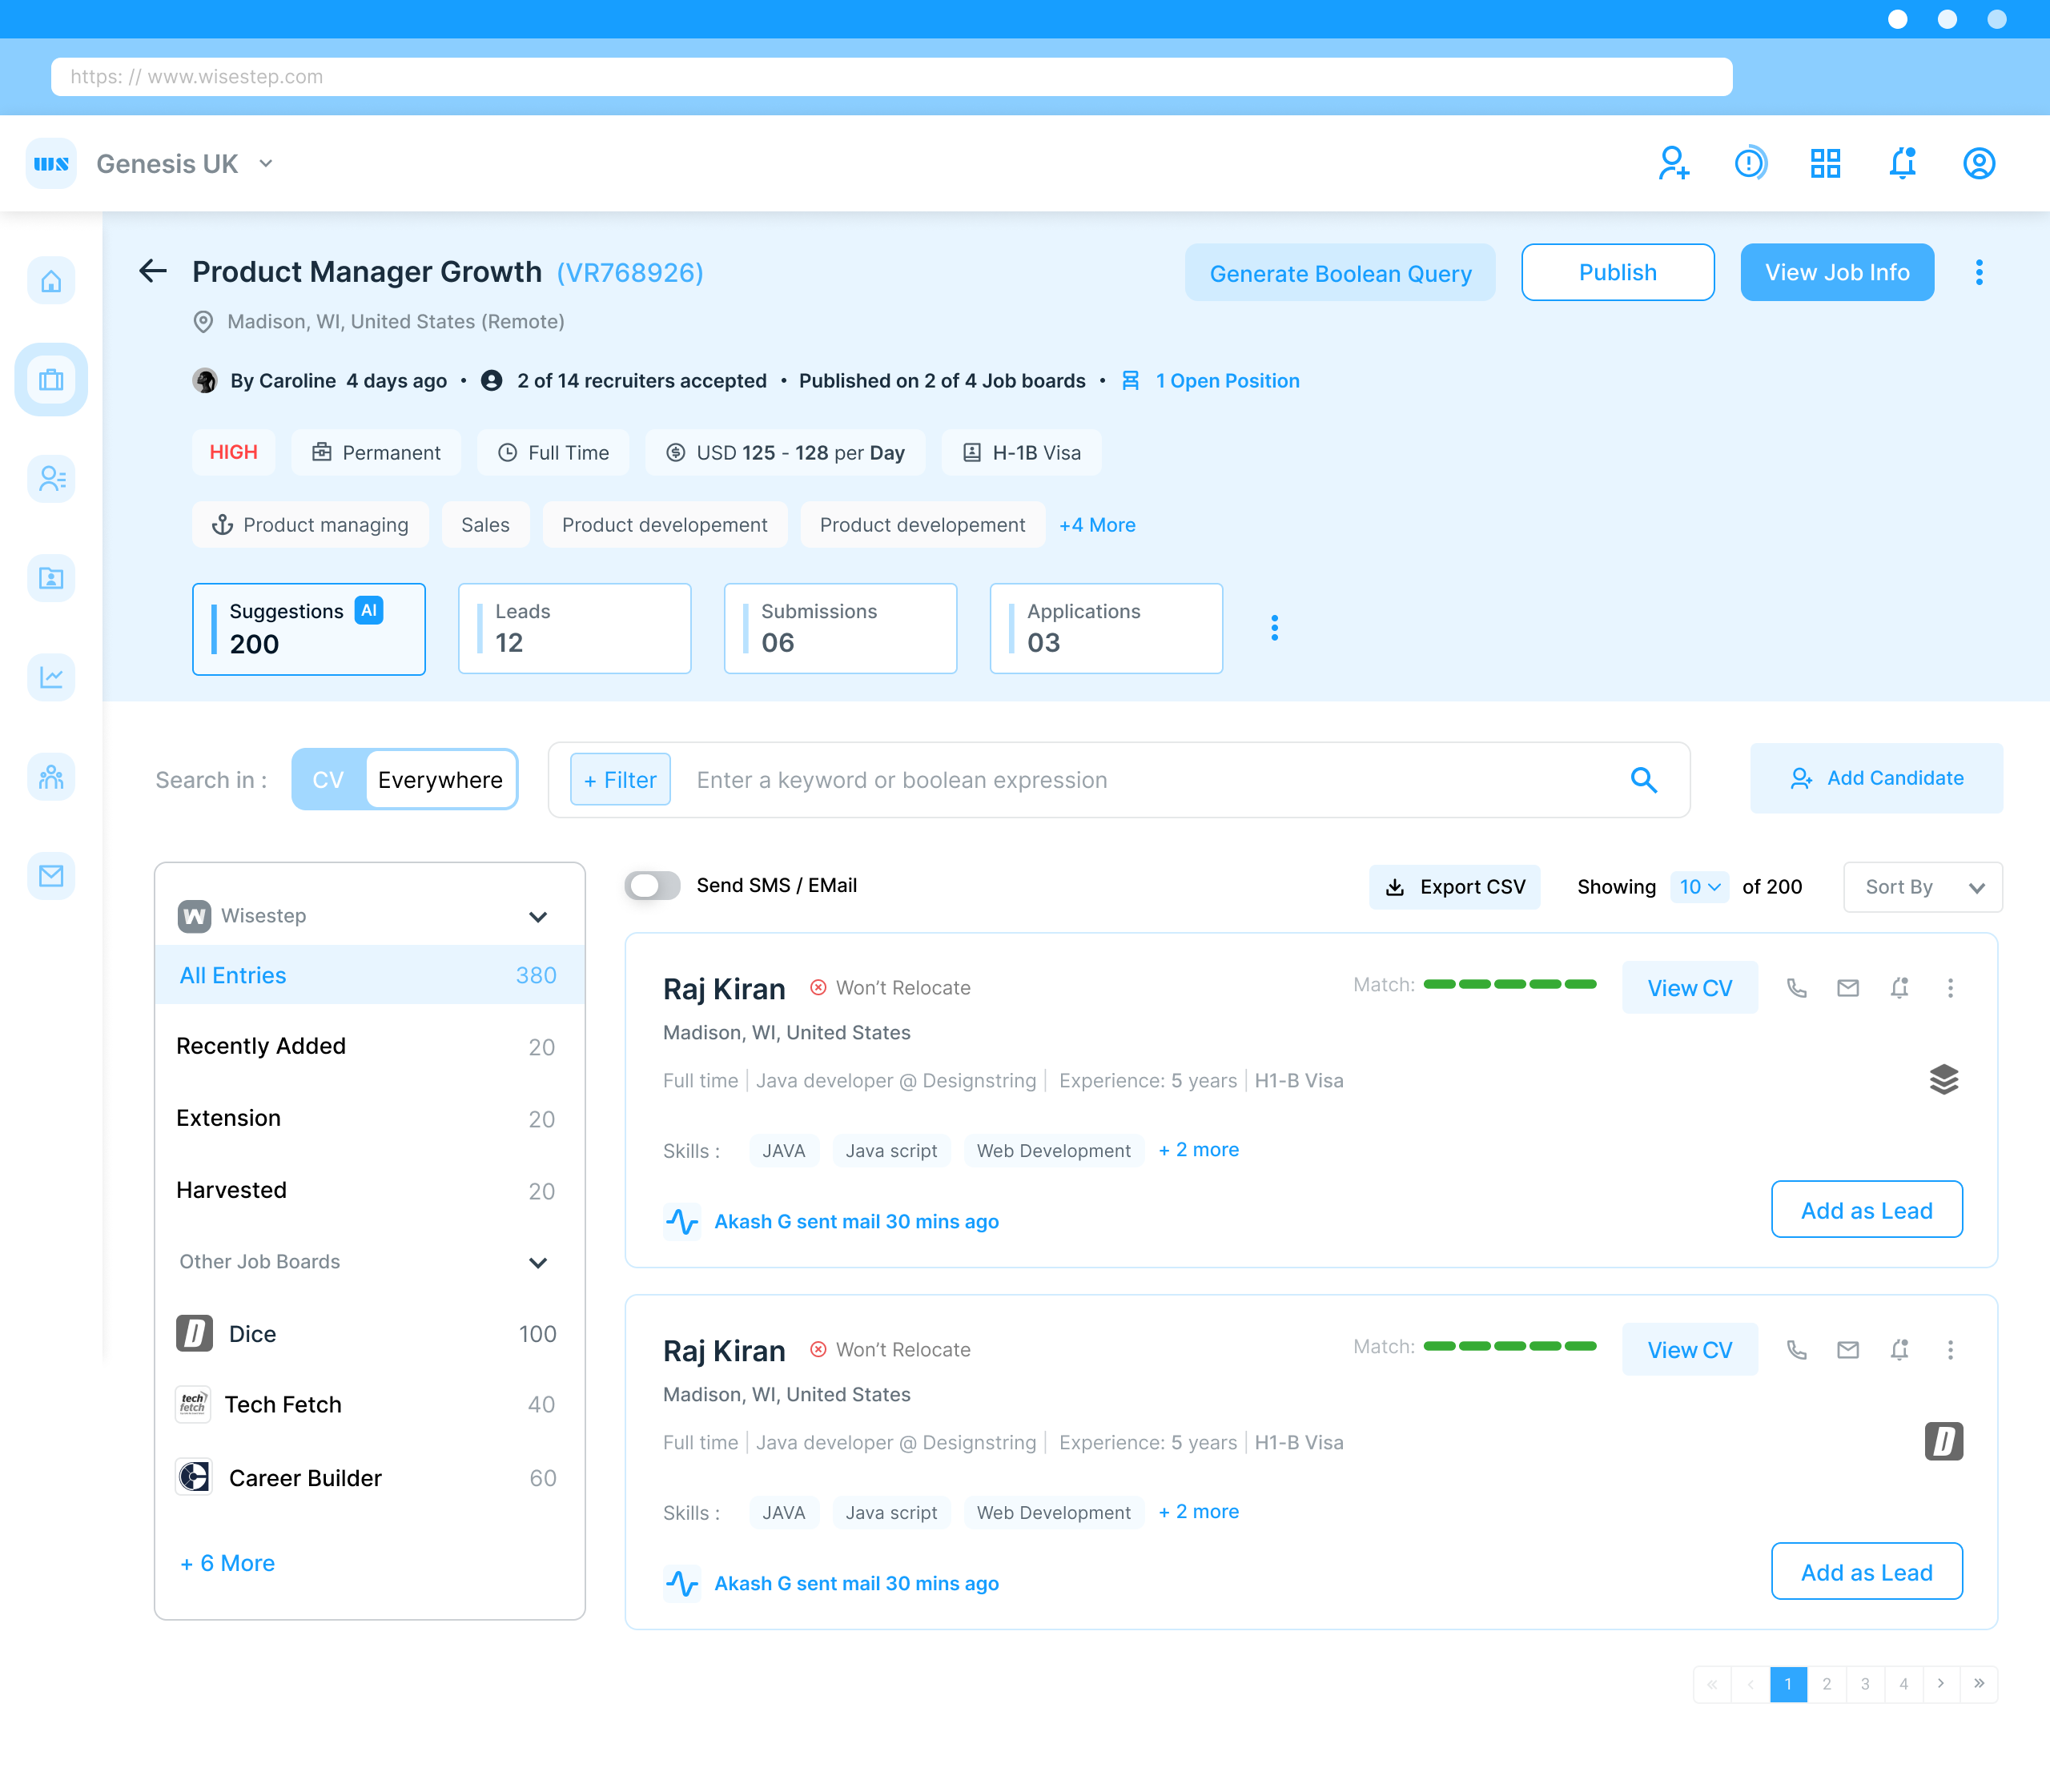Click the Publish button for this job

click(x=1618, y=272)
